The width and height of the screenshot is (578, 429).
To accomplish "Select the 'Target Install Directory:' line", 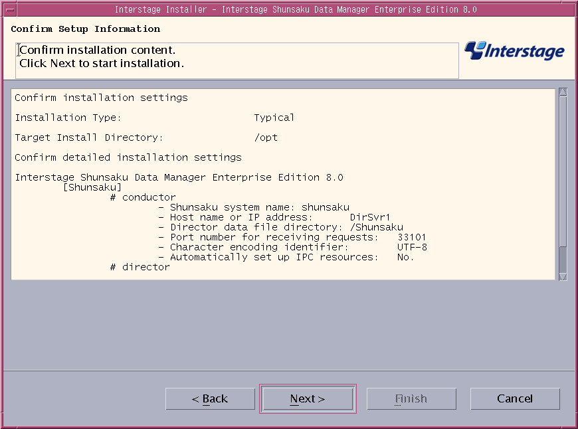I will 89,137.
